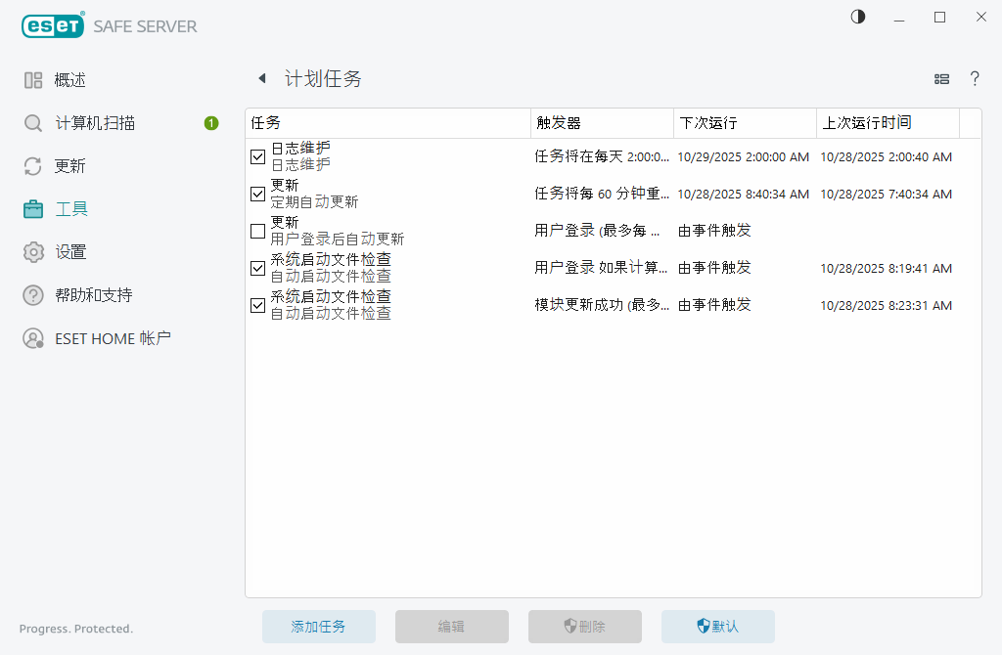Switch list view using the top-right view icon
The image size is (1002, 655).
coord(942,79)
